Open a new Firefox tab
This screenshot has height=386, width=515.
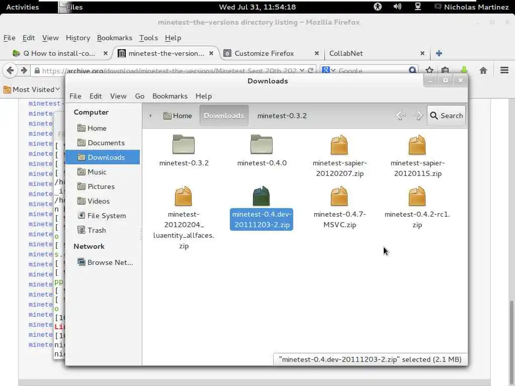pos(439,53)
